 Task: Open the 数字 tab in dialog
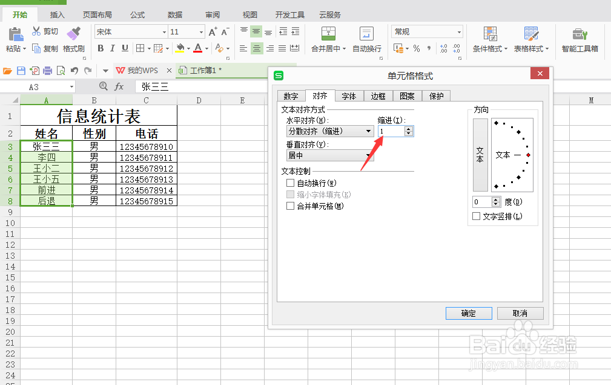coord(291,96)
